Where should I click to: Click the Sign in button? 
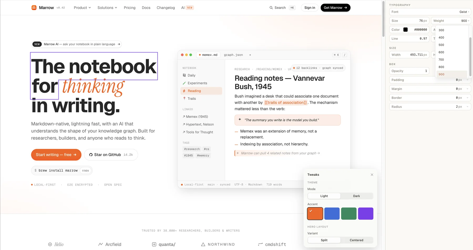[x=310, y=8]
